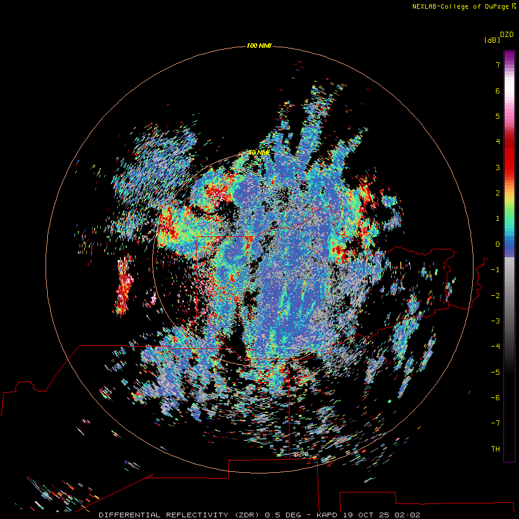Click the 5 tick label on the scale

498,116
